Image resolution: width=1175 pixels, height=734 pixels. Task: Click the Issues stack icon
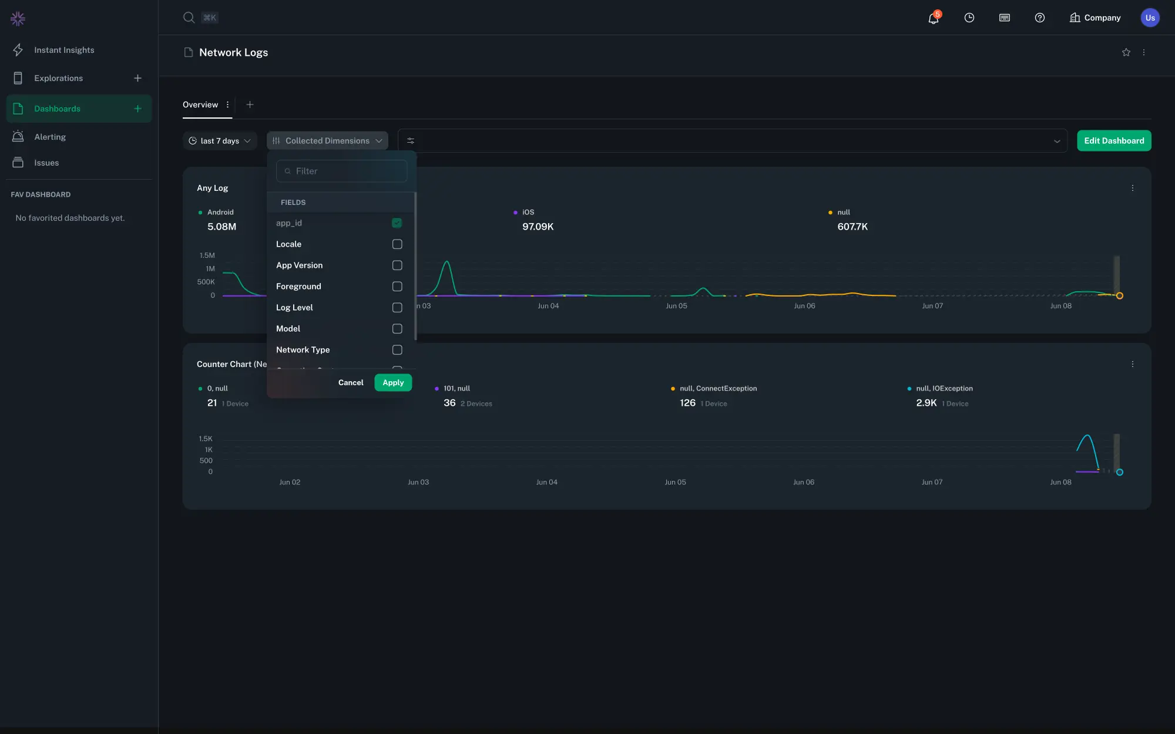[x=18, y=163]
